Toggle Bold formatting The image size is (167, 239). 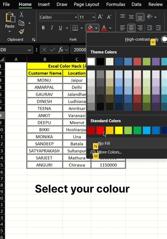(x=43, y=28)
